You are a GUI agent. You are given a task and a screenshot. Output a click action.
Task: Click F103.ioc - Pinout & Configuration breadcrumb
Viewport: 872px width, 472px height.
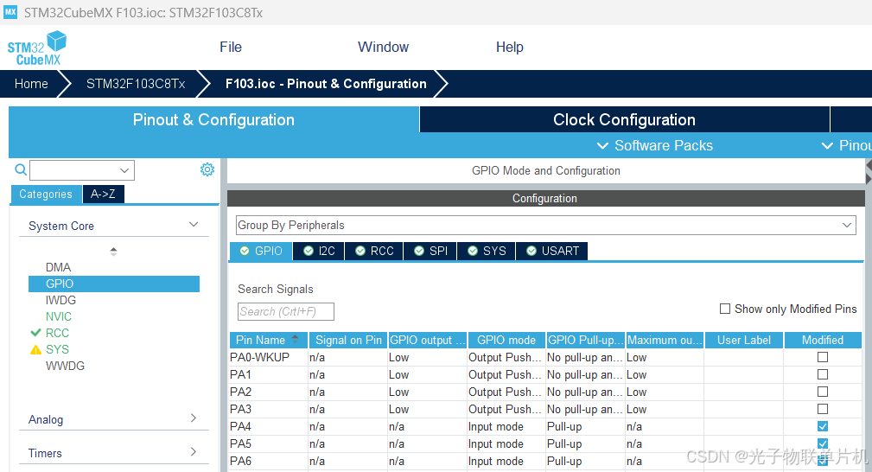coord(326,84)
